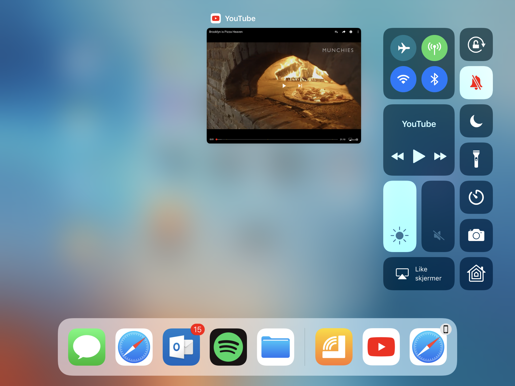Turn off silent mode bell

click(x=476, y=83)
